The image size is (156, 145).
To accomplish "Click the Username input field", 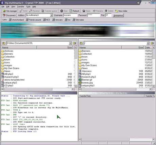I will click(x=70, y=15).
